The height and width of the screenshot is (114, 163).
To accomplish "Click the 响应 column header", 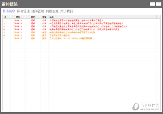I will coord(33,17).
